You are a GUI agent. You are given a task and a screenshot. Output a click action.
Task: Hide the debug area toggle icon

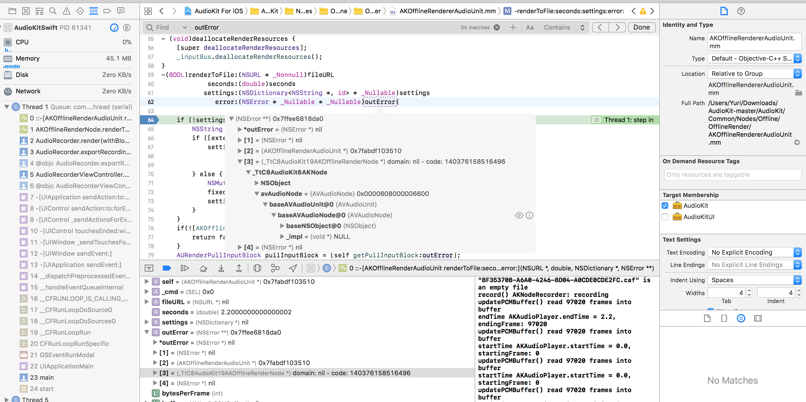[x=149, y=268]
